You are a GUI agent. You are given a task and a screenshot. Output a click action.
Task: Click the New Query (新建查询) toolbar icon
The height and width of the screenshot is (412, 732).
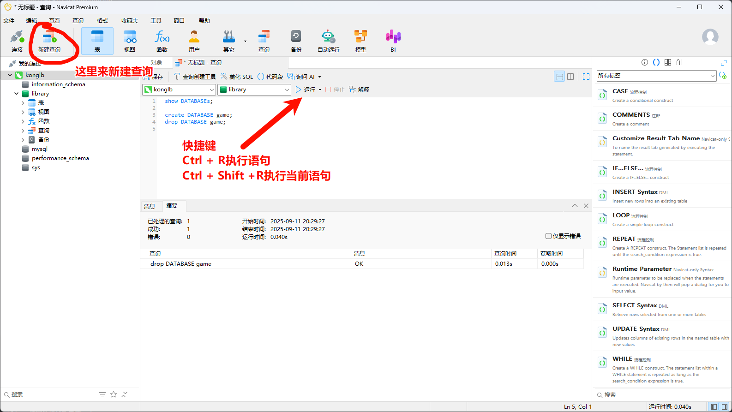click(x=49, y=41)
